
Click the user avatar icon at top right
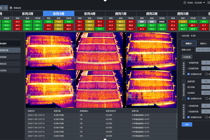coord(185,3)
